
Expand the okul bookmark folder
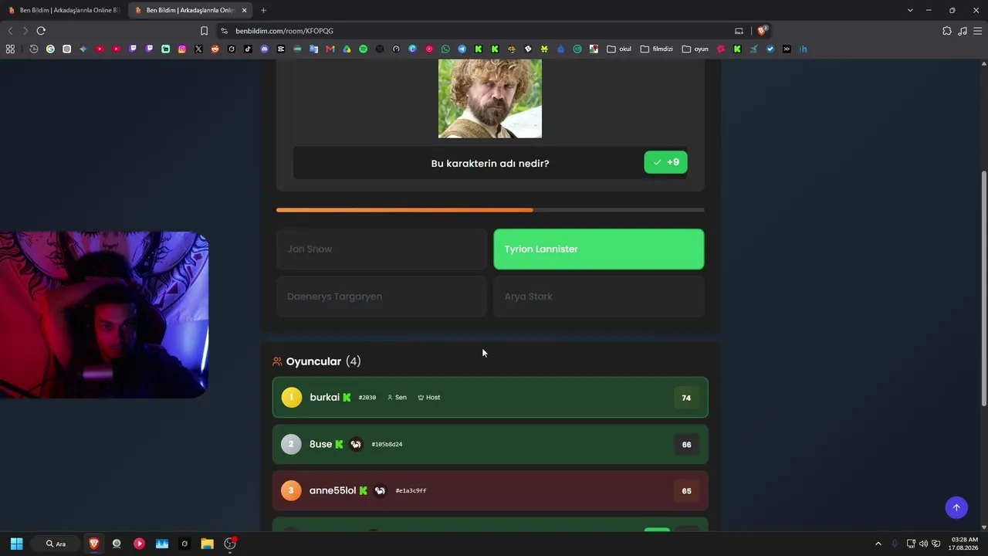point(619,49)
